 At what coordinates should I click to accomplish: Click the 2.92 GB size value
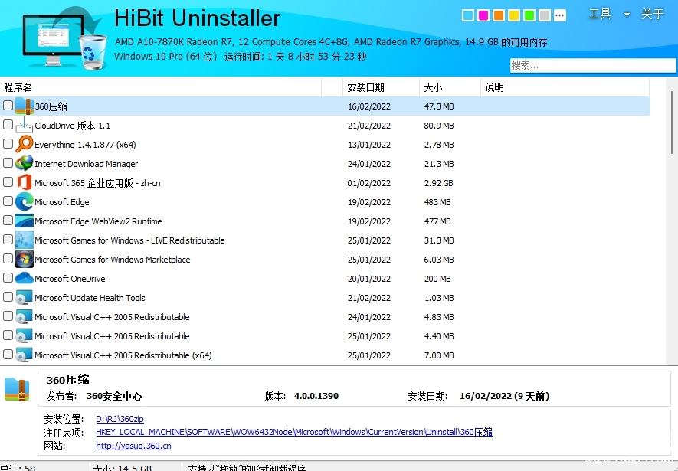click(438, 183)
